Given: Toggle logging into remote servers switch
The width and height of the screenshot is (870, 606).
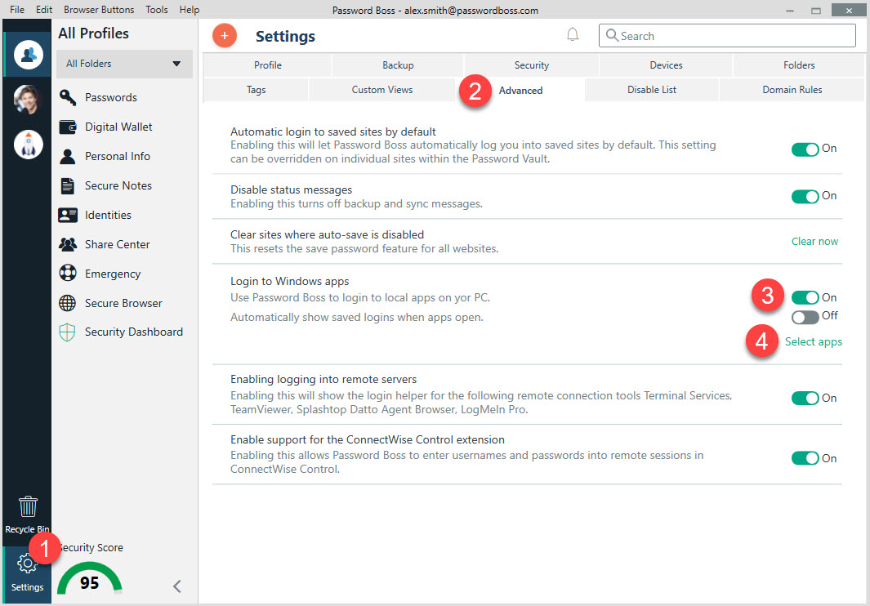Looking at the screenshot, I should tap(805, 399).
